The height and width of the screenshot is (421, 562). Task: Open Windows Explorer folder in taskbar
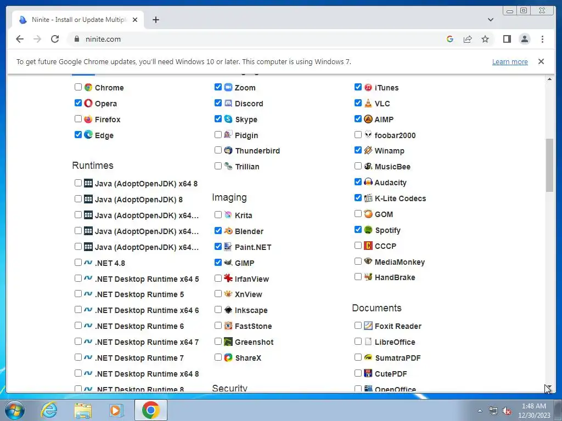coord(83,410)
